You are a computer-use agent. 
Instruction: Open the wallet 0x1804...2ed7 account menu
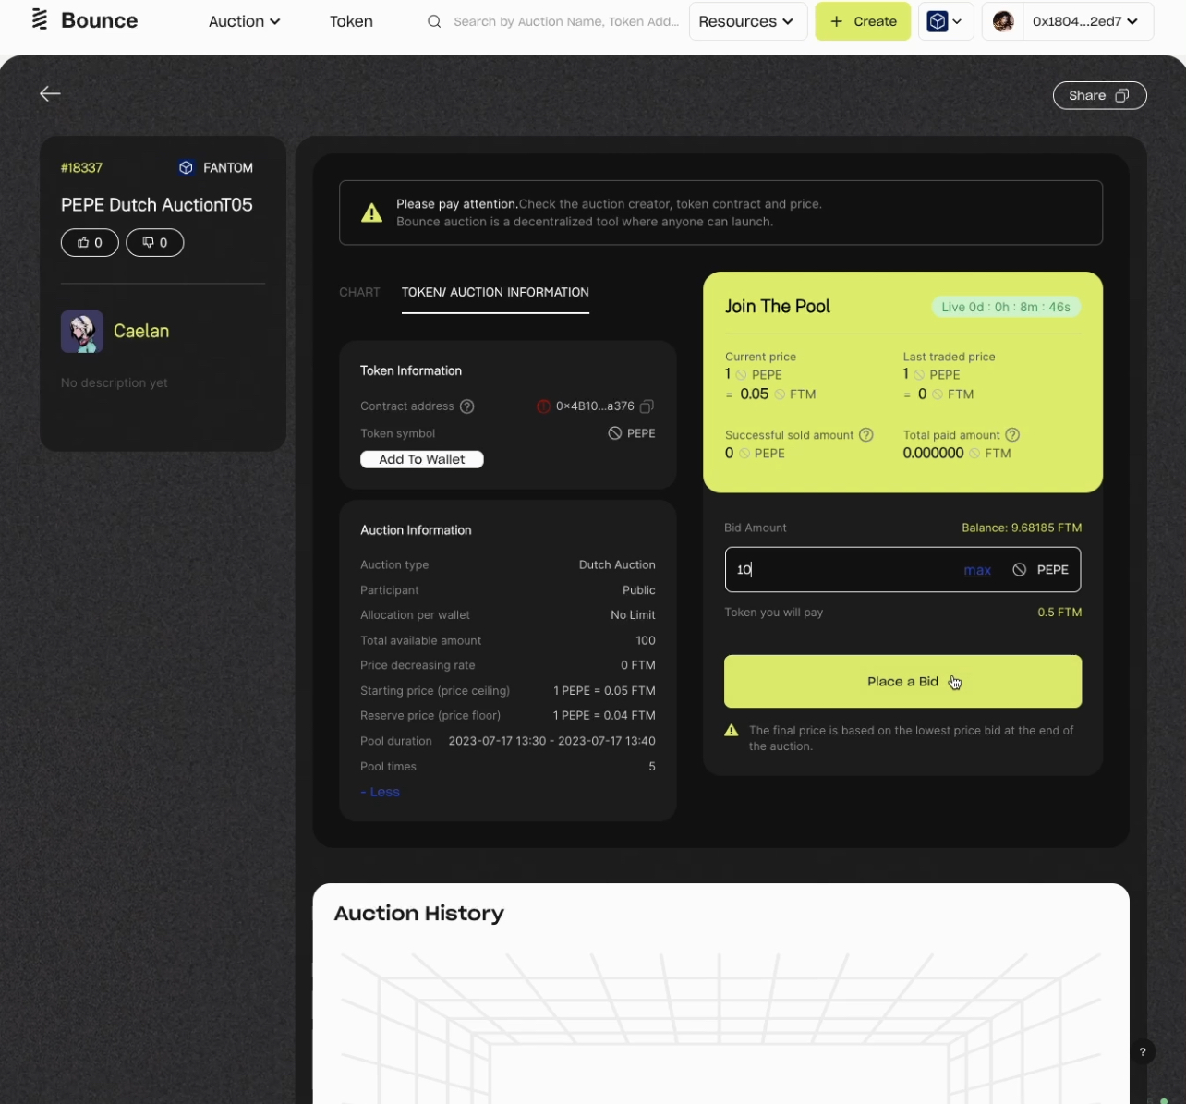pos(1083,21)
